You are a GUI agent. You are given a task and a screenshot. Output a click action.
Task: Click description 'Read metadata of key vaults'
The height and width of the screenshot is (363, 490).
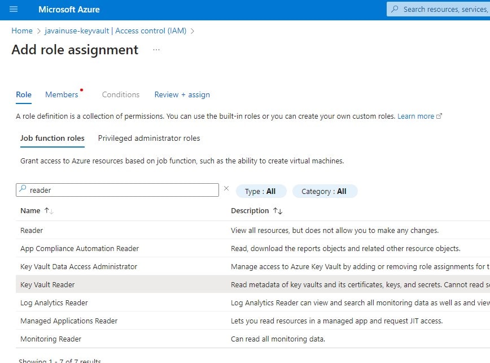click(x=360, y=284)
